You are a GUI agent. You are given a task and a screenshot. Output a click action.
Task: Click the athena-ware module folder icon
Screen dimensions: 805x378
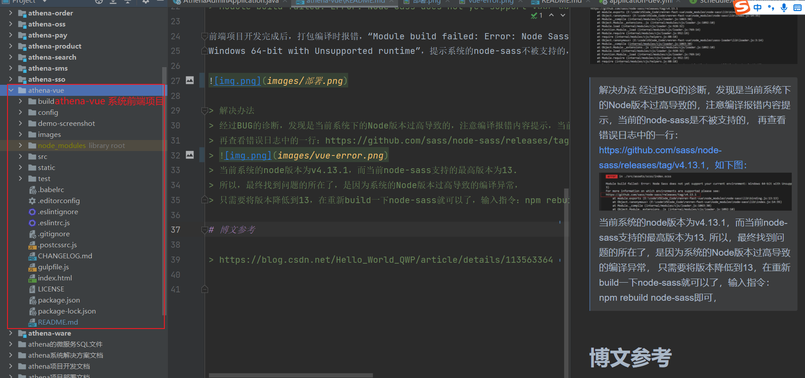(x=22, y=333)
